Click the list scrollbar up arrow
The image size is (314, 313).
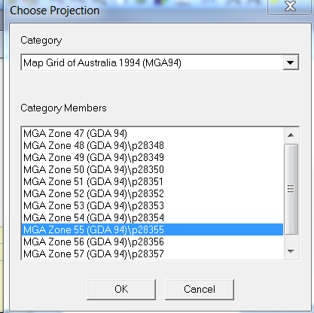(291, 135)
